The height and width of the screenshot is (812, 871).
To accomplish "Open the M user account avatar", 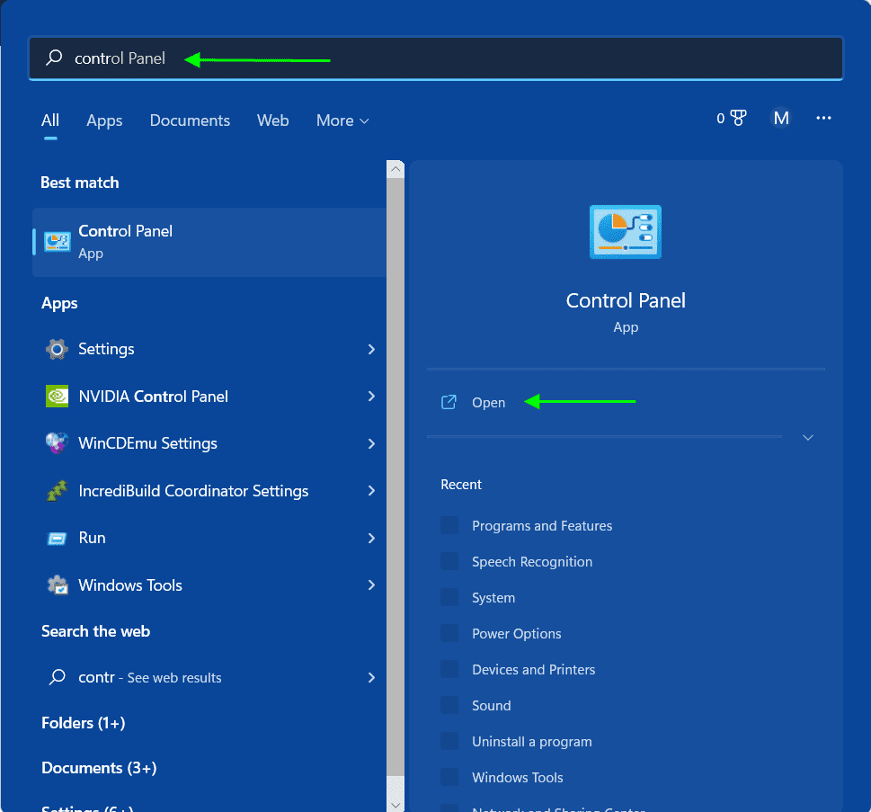I will (x=781, y=118).
